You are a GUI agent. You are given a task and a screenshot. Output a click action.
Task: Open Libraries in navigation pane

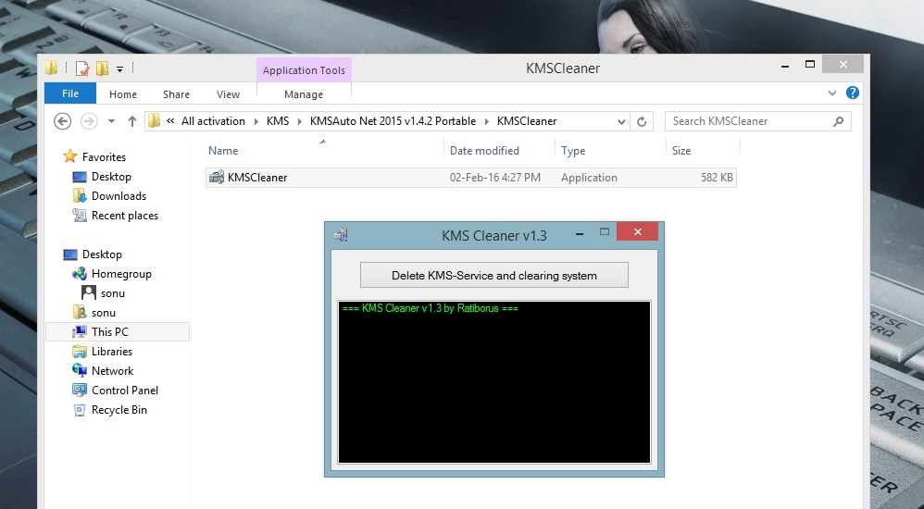tap(111, 352)
